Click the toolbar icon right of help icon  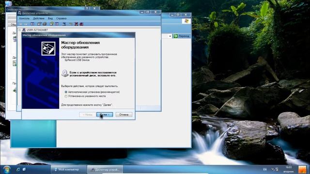(x=57, y=24)
